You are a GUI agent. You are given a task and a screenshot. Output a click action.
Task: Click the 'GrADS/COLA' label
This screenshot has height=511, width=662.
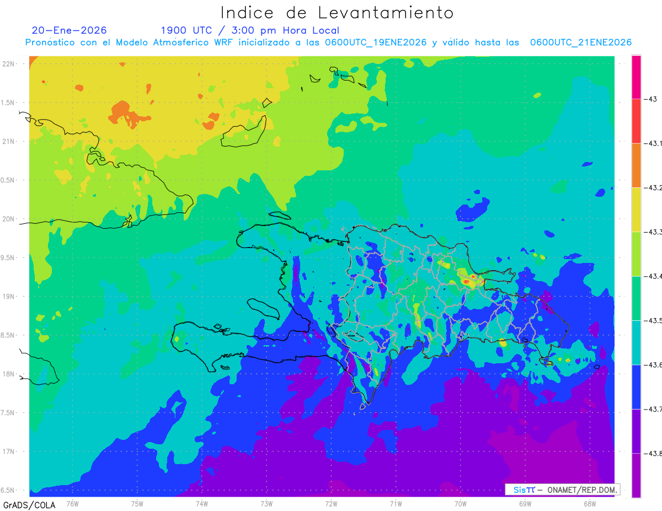[29, 505]
